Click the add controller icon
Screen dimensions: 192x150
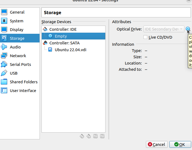point(82,136)
